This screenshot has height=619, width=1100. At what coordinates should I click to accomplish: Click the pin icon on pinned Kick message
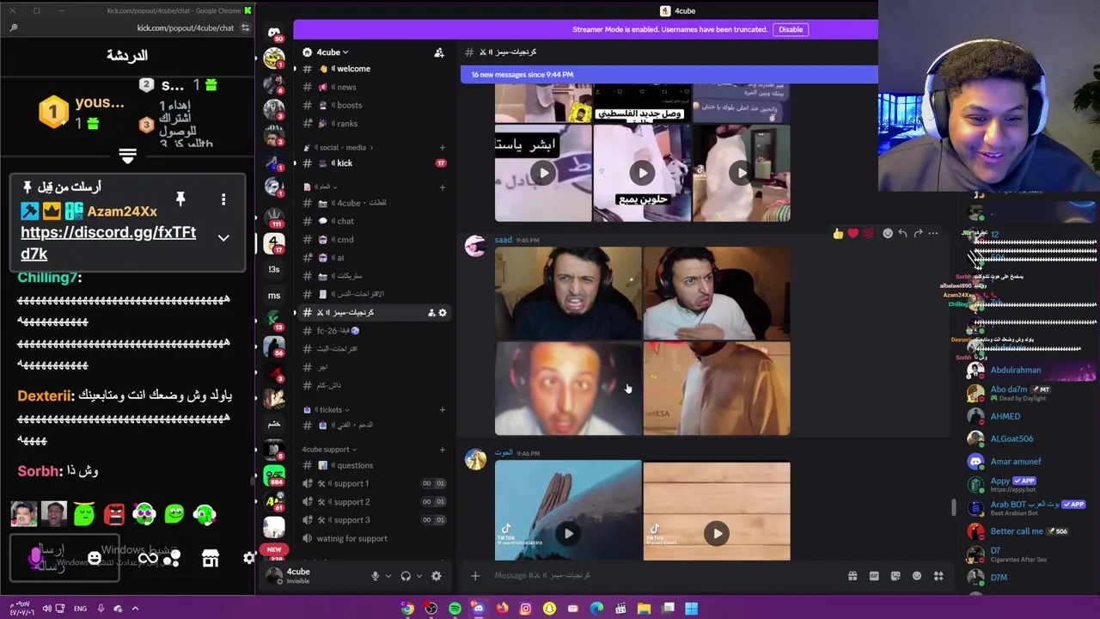pos(180,199)
